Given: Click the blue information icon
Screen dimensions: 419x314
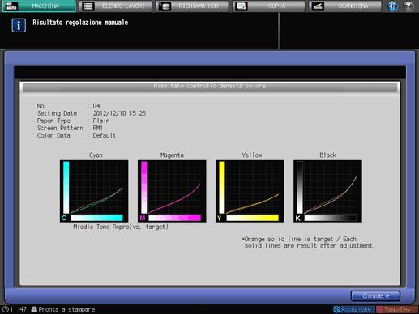Looking at the screenshot, I should [x=19, y=25].
